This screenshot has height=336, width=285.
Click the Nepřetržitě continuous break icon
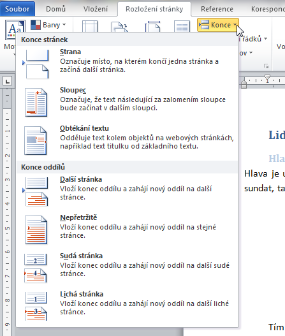(36, 230)
